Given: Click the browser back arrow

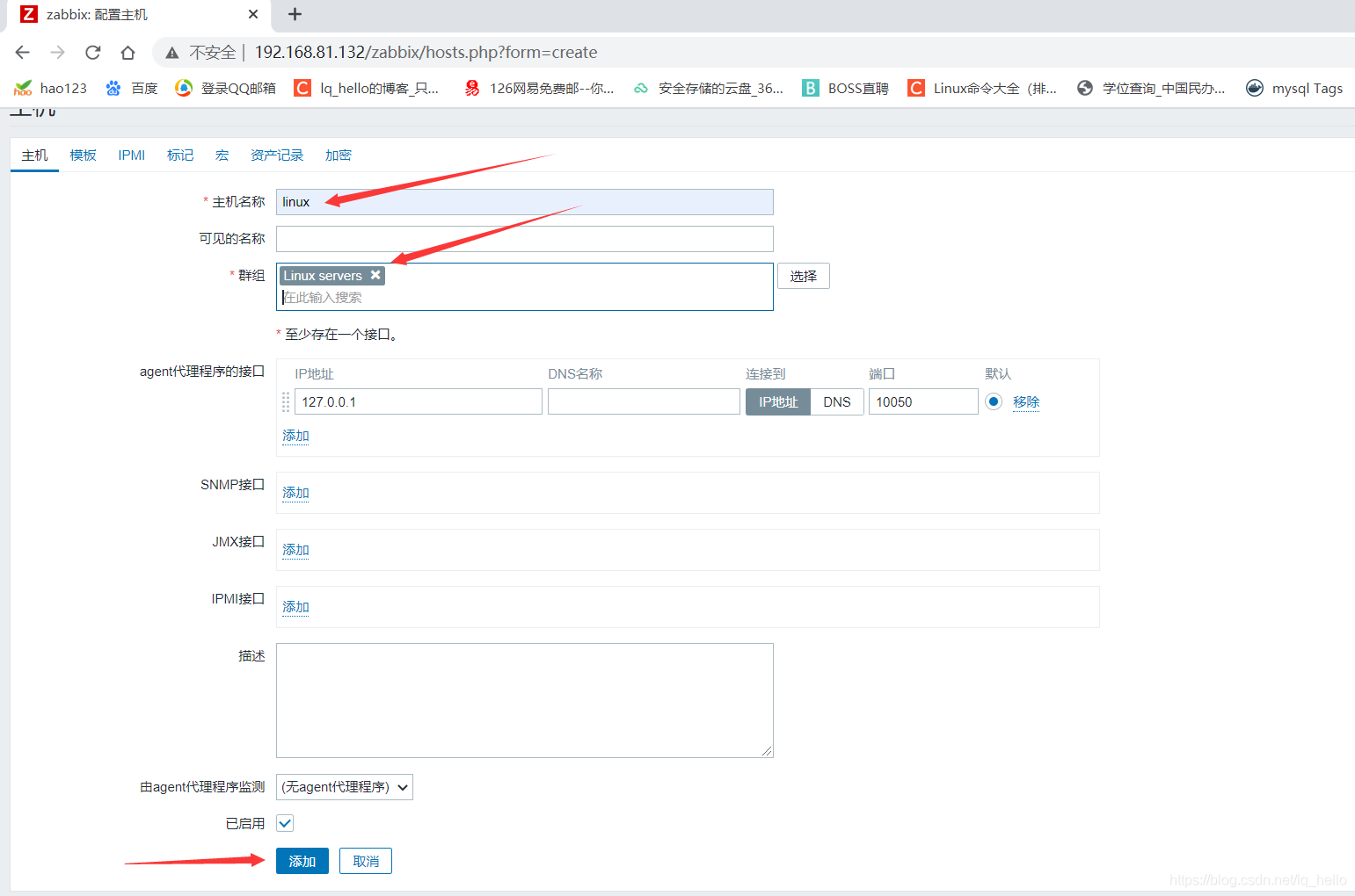Looking at the screenshot, I should [x=23, y=53].
